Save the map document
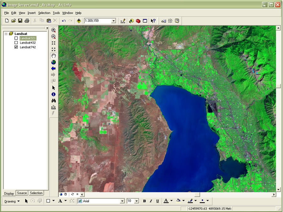The width and height of the screenshot is (283, 212). tap(20, 21)
